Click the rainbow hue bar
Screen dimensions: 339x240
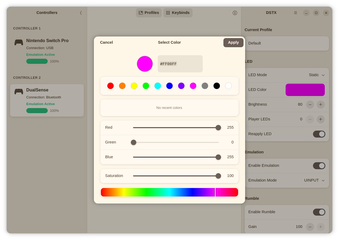pos(169,192)
